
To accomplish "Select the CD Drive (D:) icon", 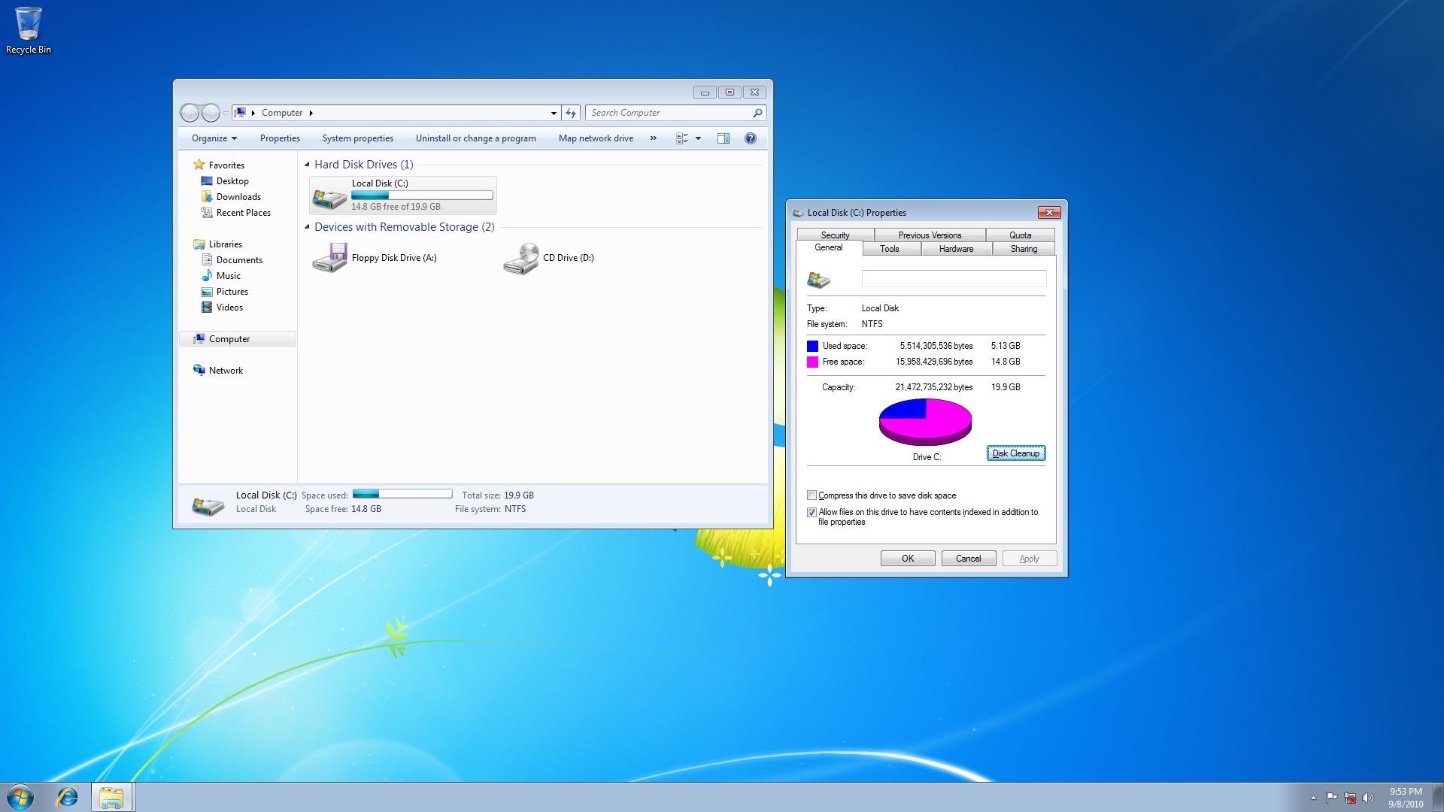I will coord(521,258).
